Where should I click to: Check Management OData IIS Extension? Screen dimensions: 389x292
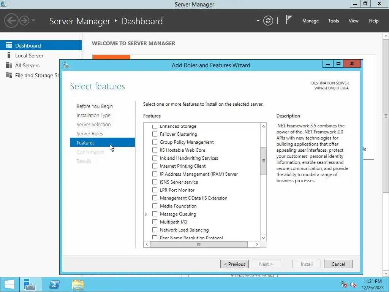click(155, 198)
